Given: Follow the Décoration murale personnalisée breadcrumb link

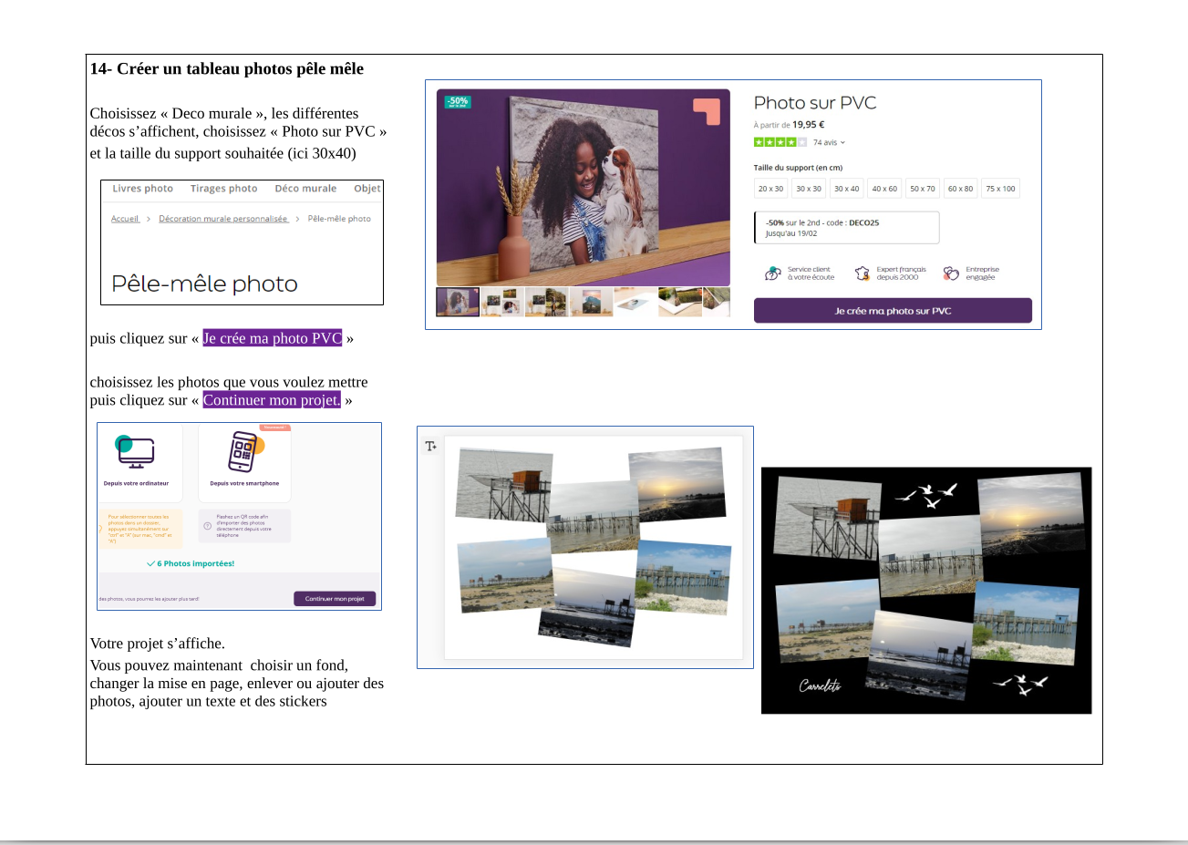Looking at the screenshot, I should [x=223, y=219].
